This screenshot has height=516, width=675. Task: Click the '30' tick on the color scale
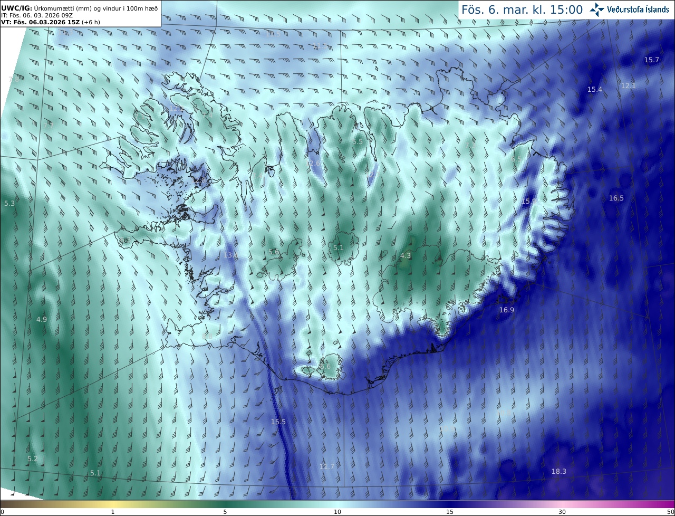tap(562, 512)
